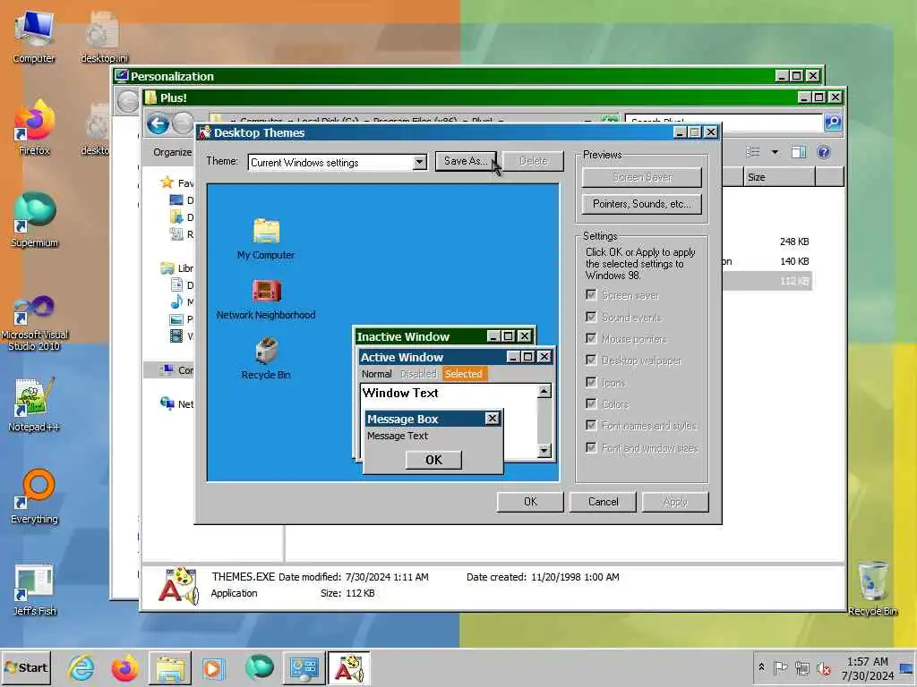Toggle the Mouse pointers checkbox
Screen dimensions: 917x687
[x=591, y=338]
